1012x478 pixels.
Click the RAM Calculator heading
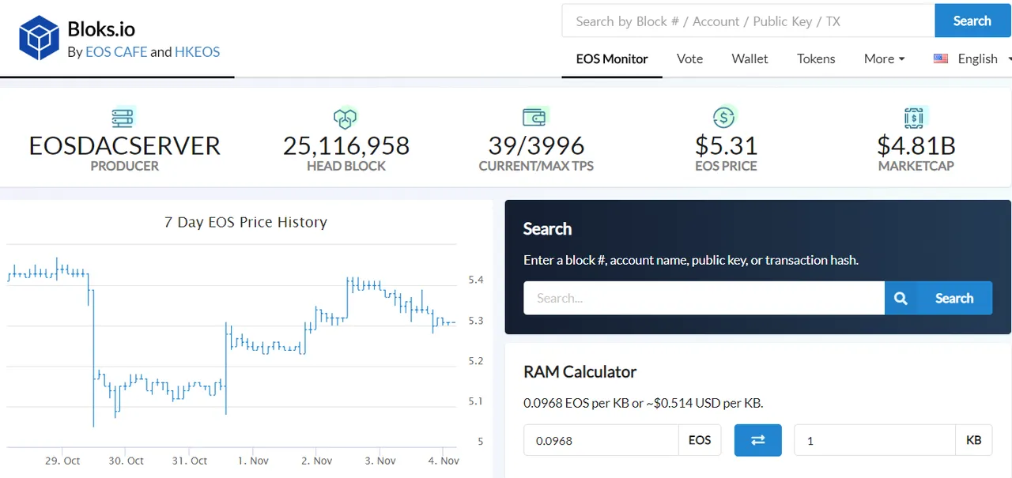(x=580, y=371)
